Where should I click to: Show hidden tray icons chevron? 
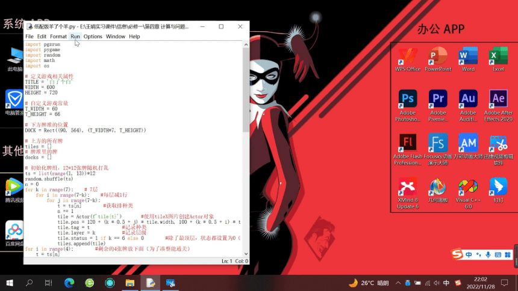pos(398,283)
